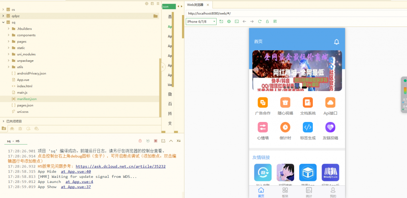The image size is (407, 198).
Task: Open new terminal icon in console toolbar
Action: pos(163,141)
